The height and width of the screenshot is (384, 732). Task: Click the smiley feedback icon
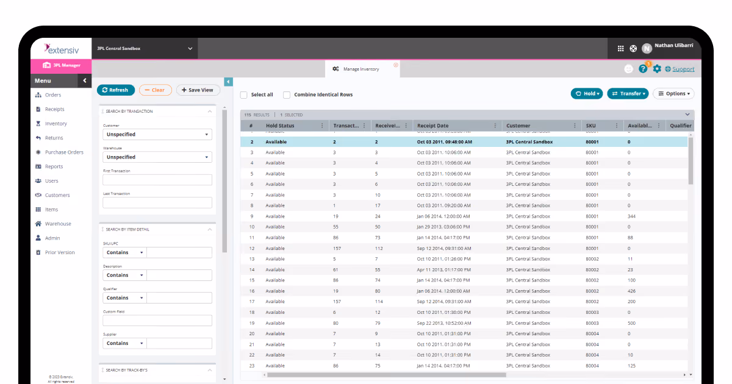629,69
